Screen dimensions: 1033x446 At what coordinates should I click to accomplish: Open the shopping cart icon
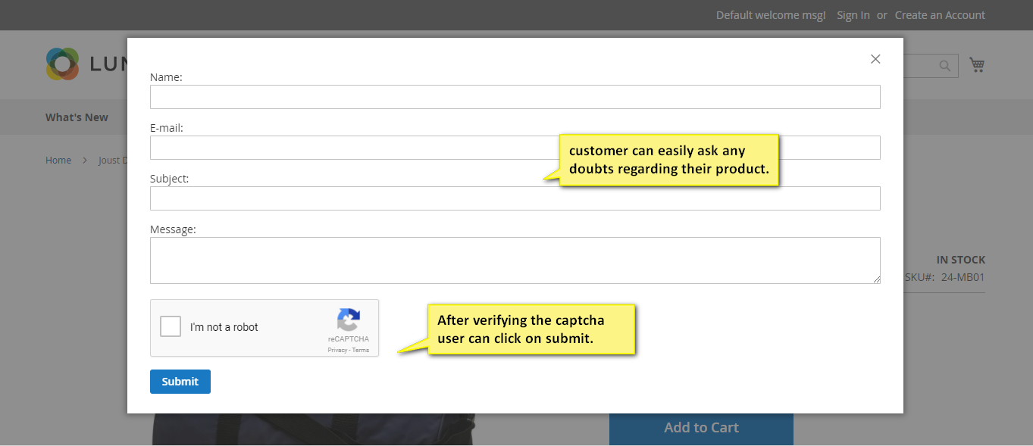click(x=977, y=65)
